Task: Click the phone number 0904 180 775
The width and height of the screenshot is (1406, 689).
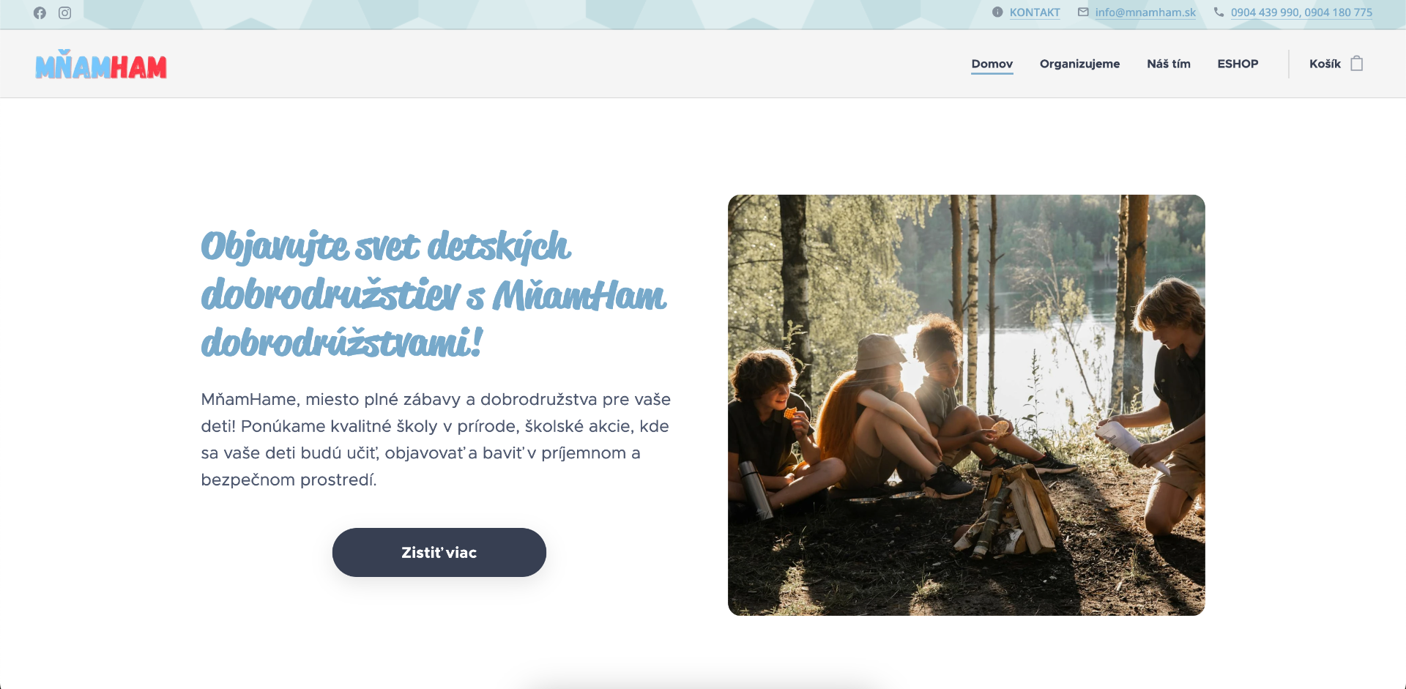Action: 1339,12
